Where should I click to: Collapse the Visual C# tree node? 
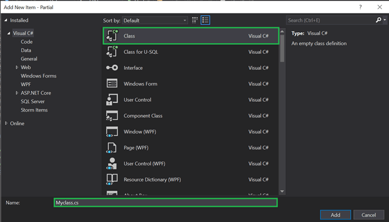[9, 33]
